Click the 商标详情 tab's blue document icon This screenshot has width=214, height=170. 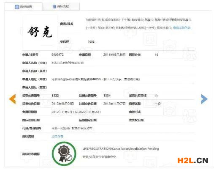click(17, 7)
